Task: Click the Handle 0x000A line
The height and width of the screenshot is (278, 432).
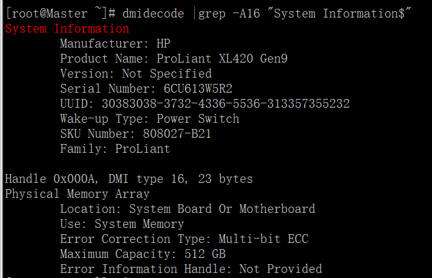Action: [x=129, y=178]
